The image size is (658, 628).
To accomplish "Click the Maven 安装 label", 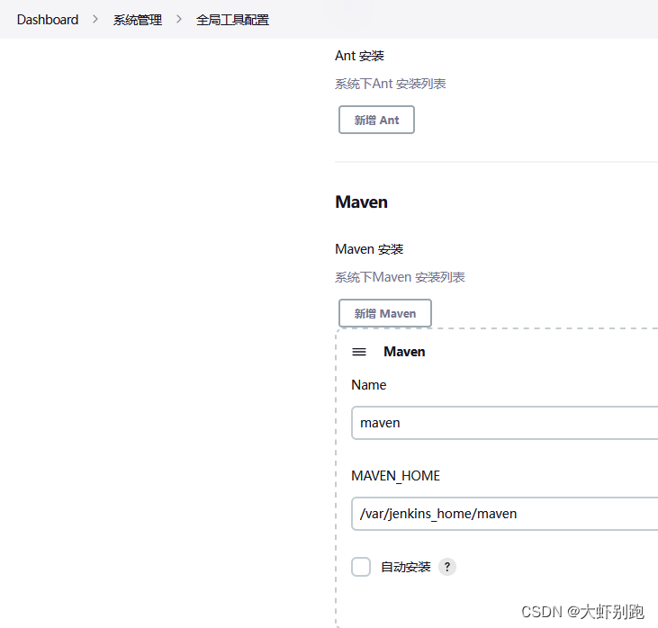I will [369, 249].
